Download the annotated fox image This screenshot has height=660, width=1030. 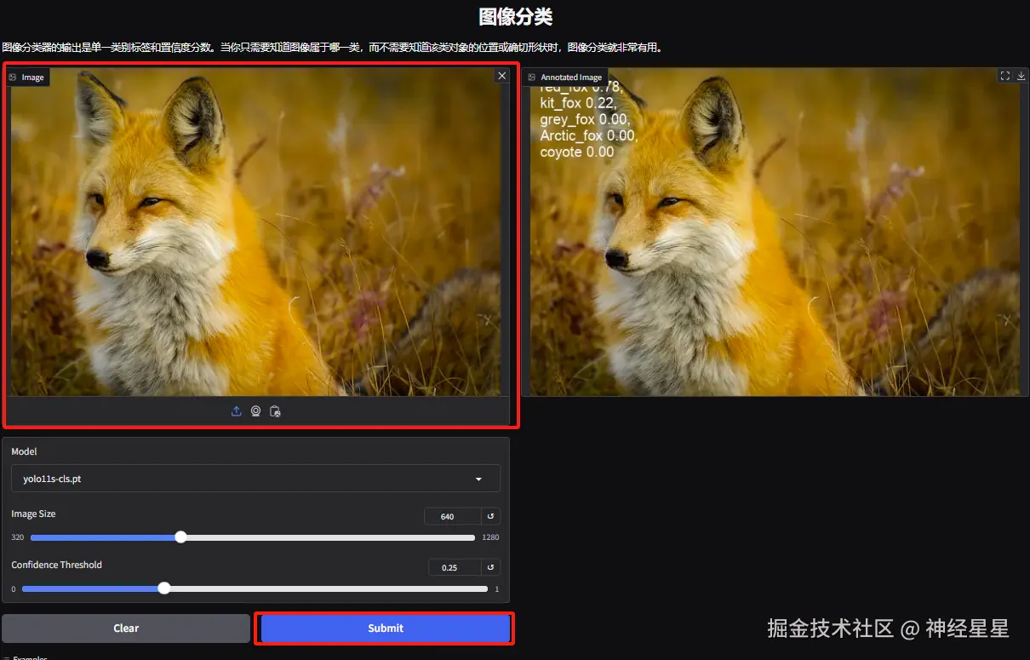pyautogui.click(x=1020, y=75)
